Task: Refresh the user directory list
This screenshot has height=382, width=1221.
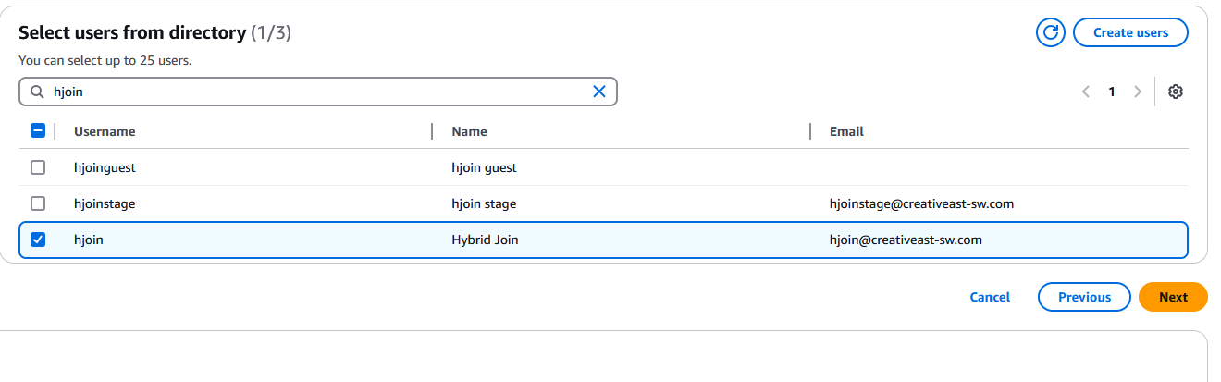Action: coord(1050,32)
